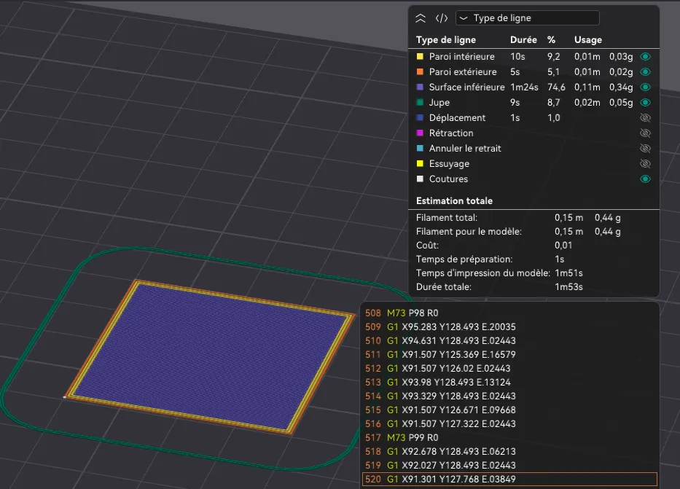Click the blue Déplacement color swatch
Screen dimensions: 680x489
420,118
